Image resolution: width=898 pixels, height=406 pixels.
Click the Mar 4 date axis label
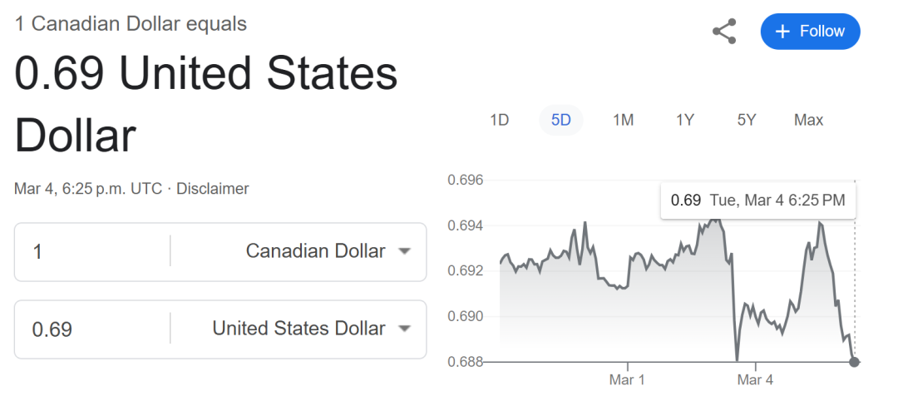(x=755, y=380)
